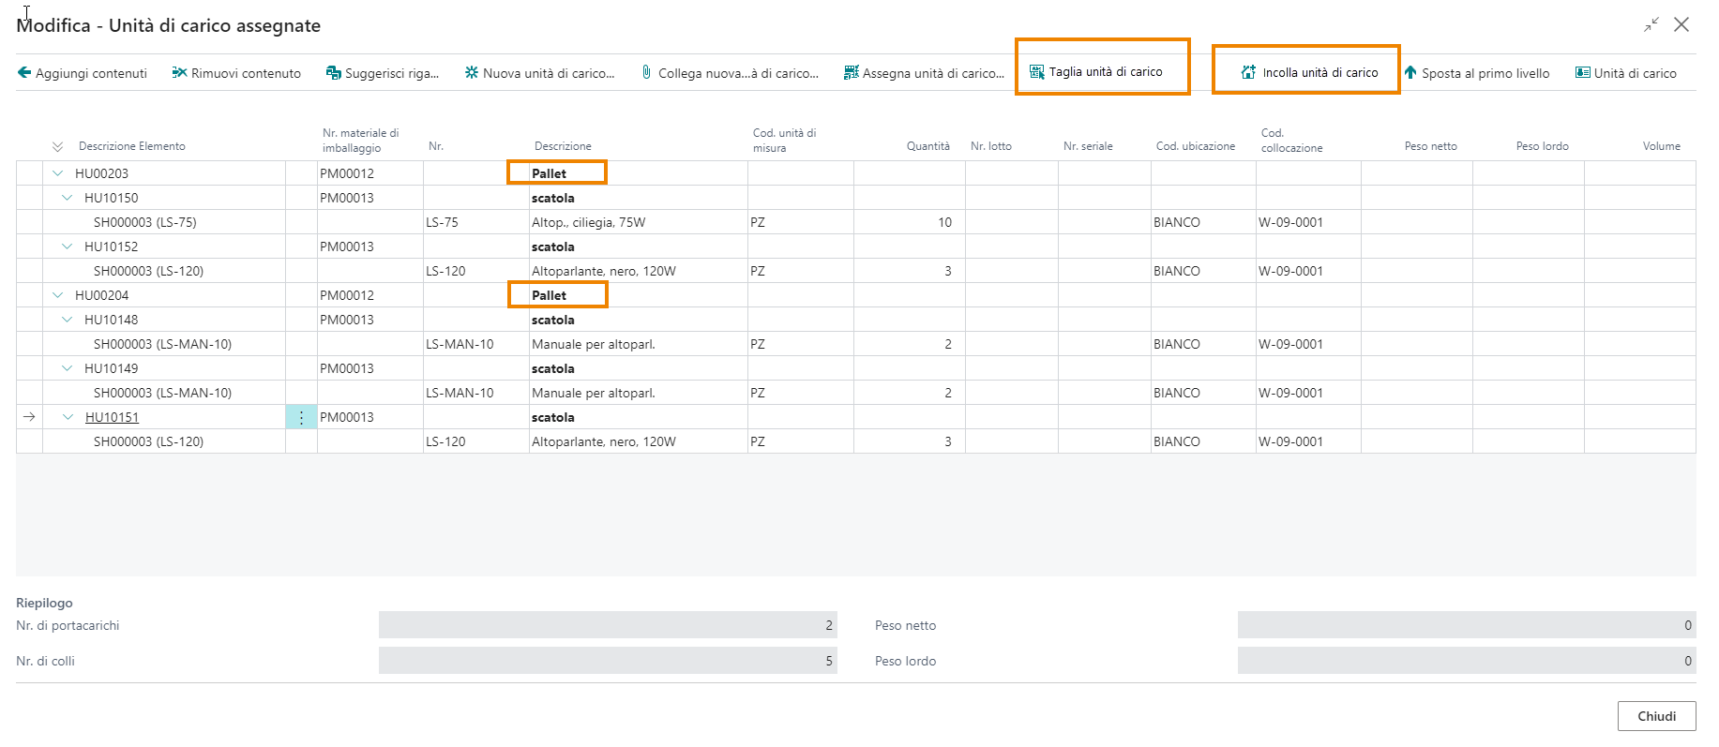Click the Assegna unità di carico icon
The image size is (1719, 747).
point(852,72)
